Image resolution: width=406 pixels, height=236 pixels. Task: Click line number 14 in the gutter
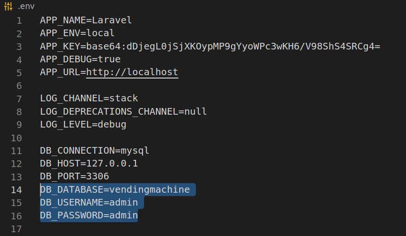point(16,190)
